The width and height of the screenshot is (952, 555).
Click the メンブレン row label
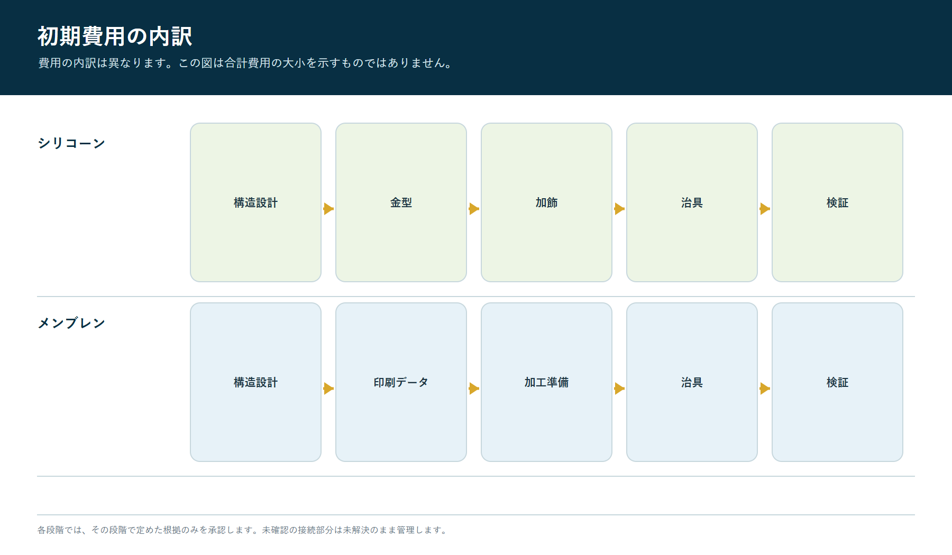tap(71, 323)
